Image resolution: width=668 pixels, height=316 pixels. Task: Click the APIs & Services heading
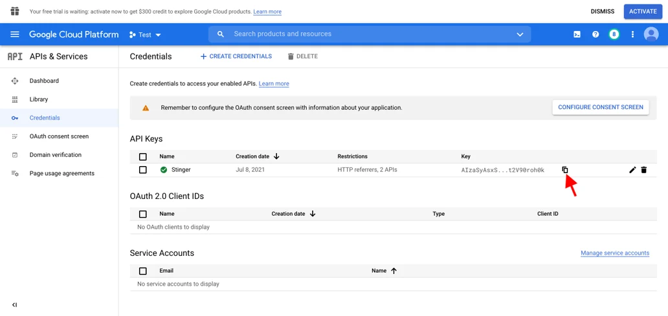click(x=58, y=57)
